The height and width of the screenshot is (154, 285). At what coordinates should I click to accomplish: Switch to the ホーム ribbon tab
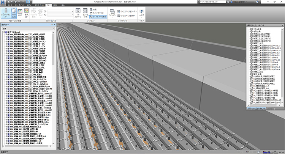(10, 5)
